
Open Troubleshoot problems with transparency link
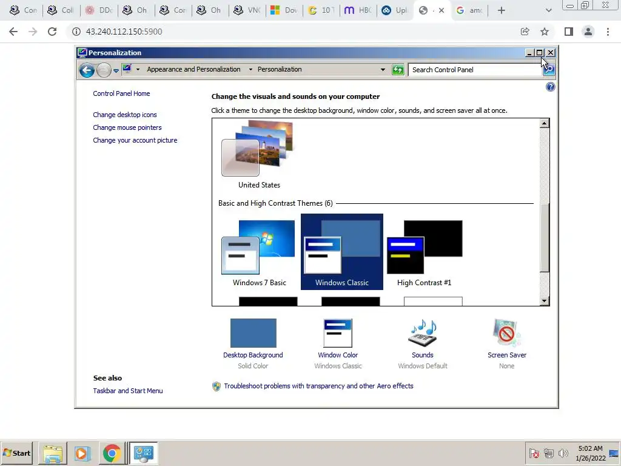(318, 386)
